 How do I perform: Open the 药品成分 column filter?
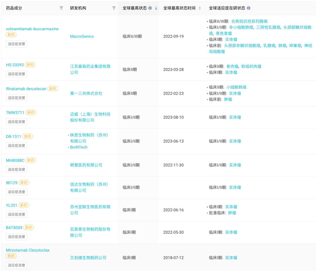tap(61, 8)
